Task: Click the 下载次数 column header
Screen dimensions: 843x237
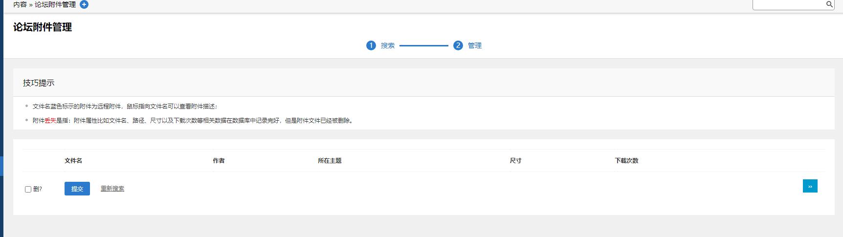Action: click(626, 161)
